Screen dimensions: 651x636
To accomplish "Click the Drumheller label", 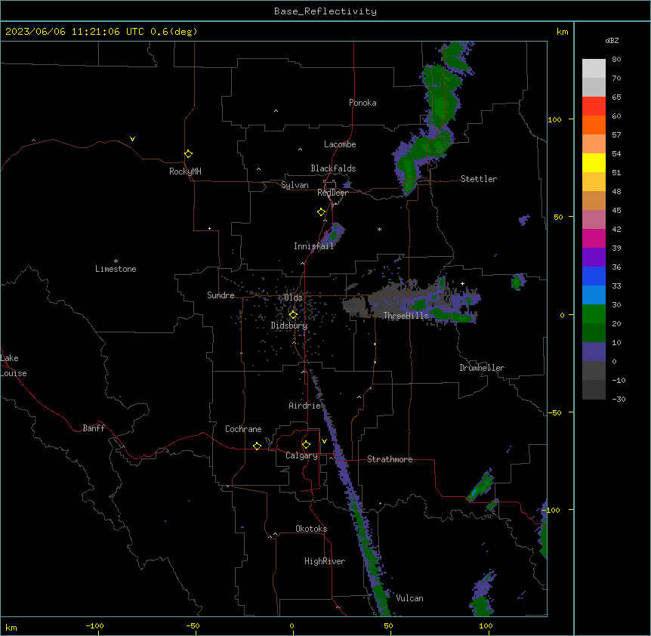I will pos(482,368).
